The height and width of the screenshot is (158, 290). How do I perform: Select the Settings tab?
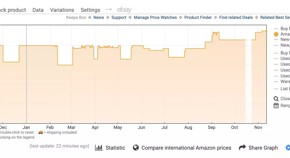90,10
